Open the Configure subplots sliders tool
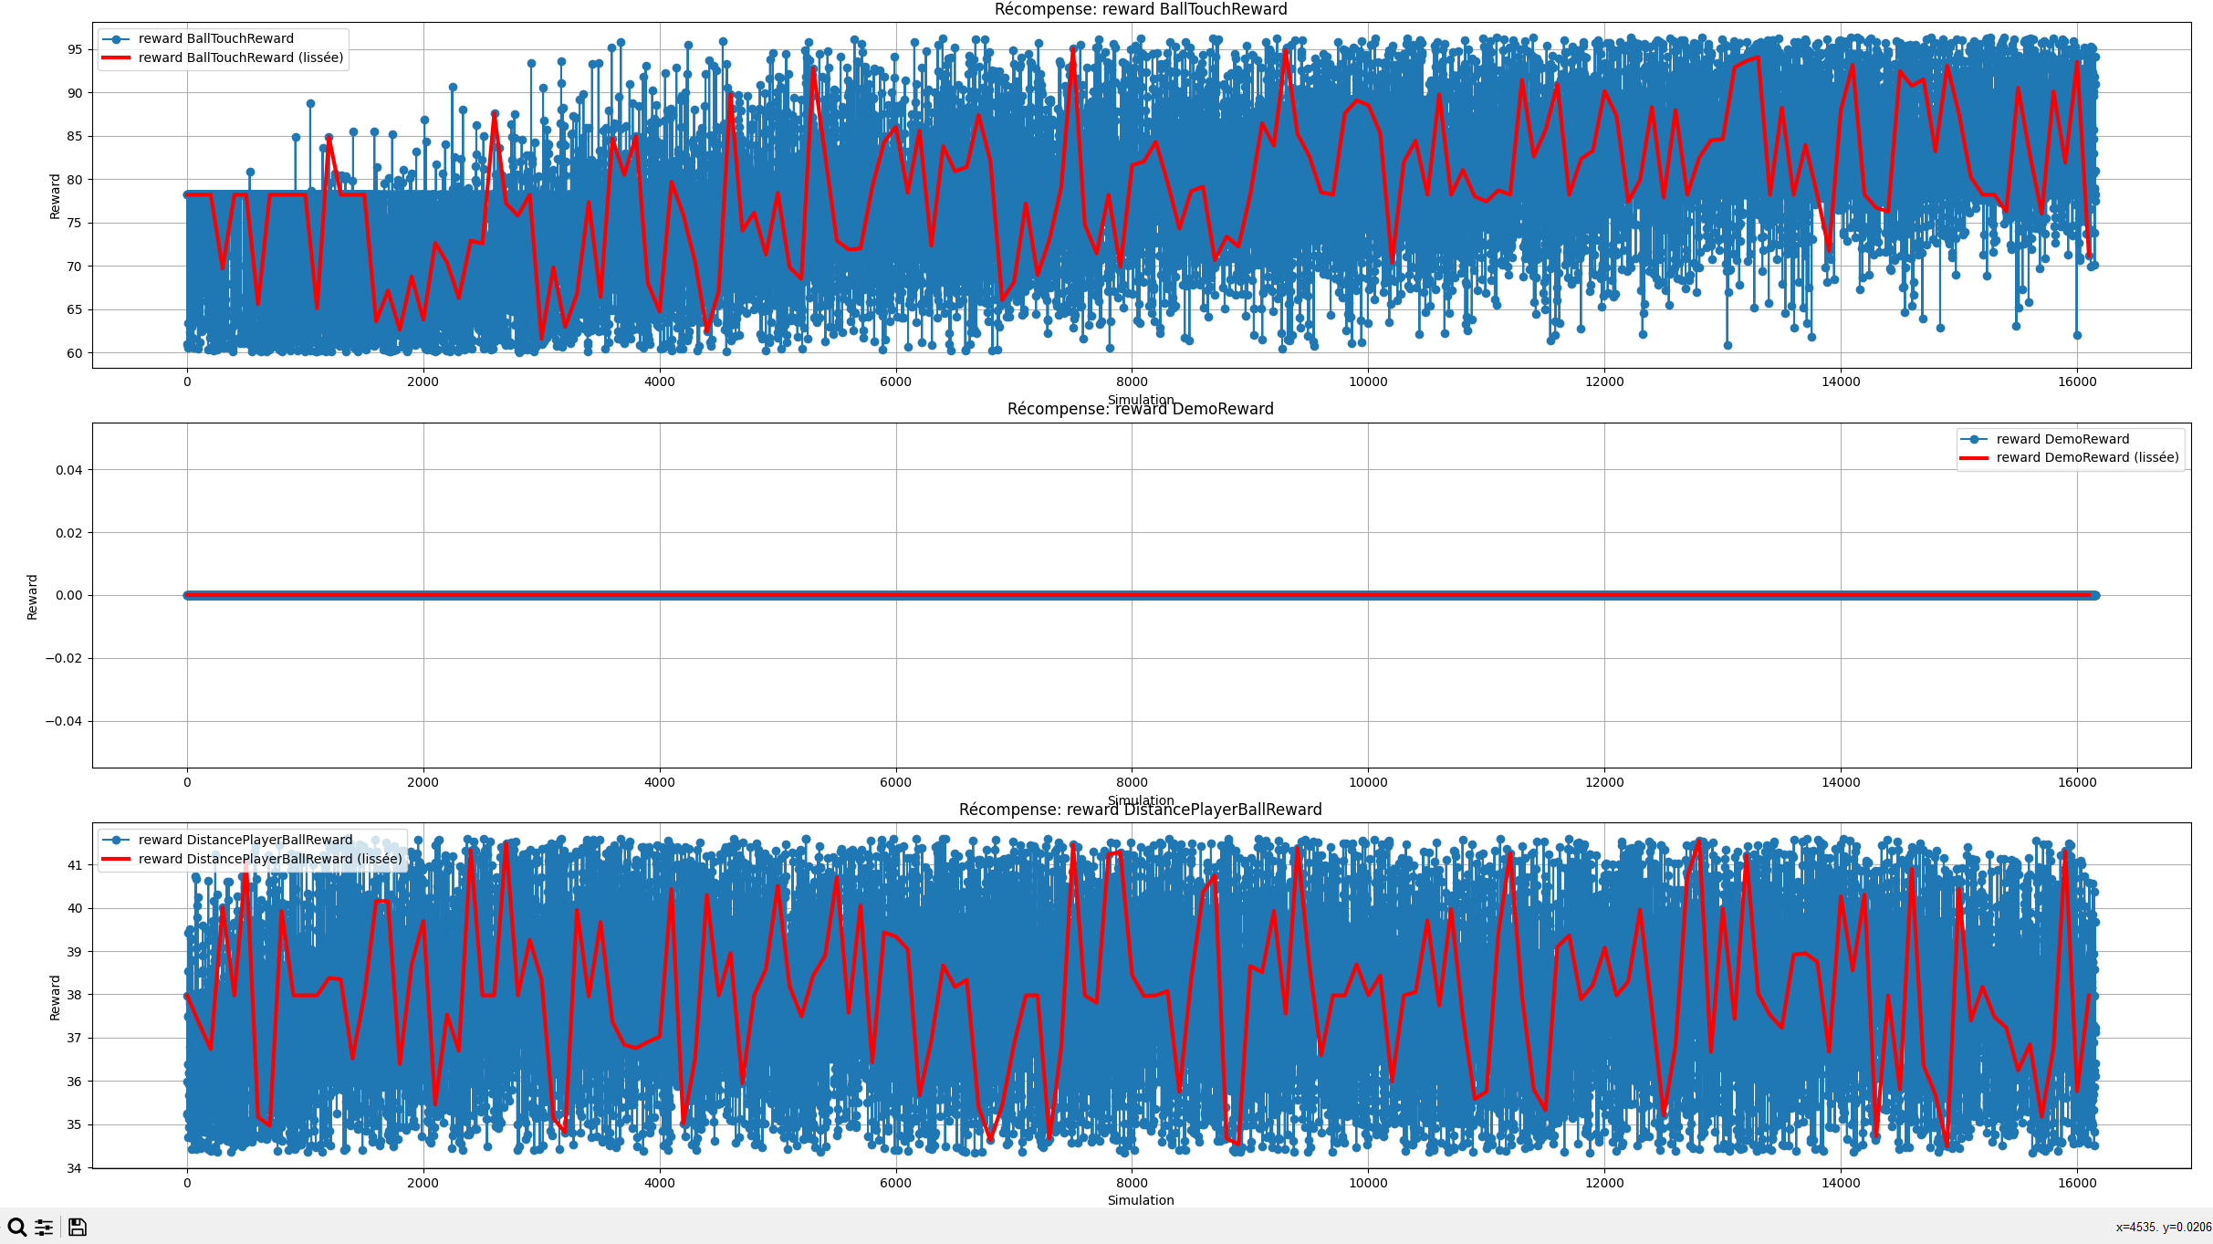 44,1227
